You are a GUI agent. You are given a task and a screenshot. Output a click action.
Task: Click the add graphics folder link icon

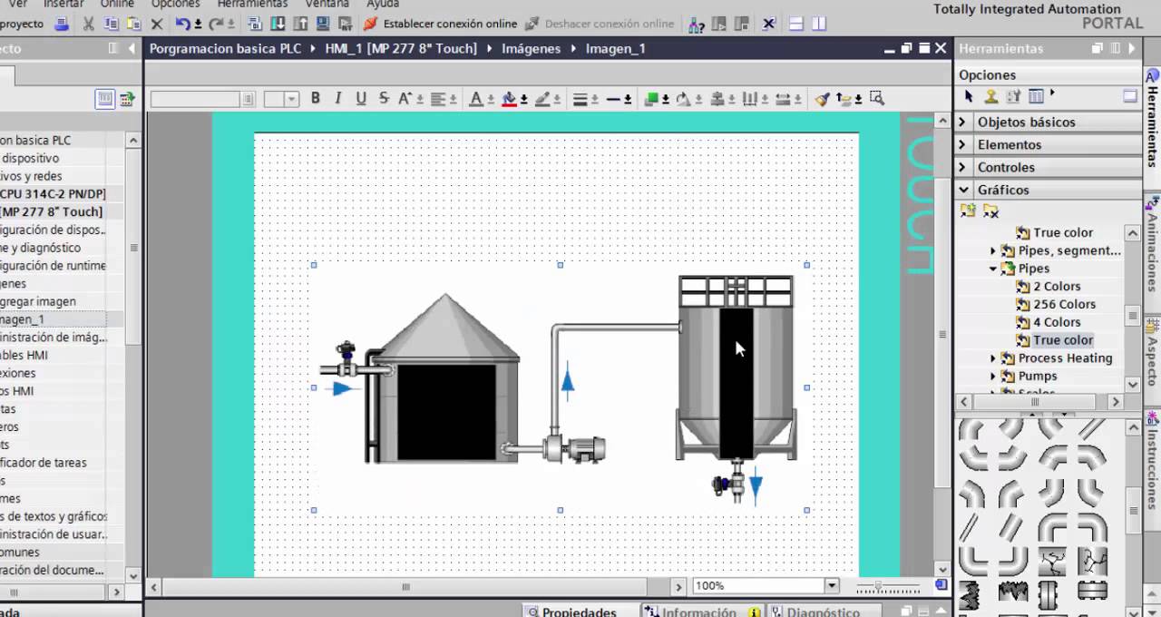pos(968,211)
